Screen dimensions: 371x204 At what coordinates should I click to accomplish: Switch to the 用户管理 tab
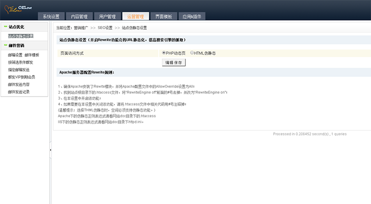107,16
